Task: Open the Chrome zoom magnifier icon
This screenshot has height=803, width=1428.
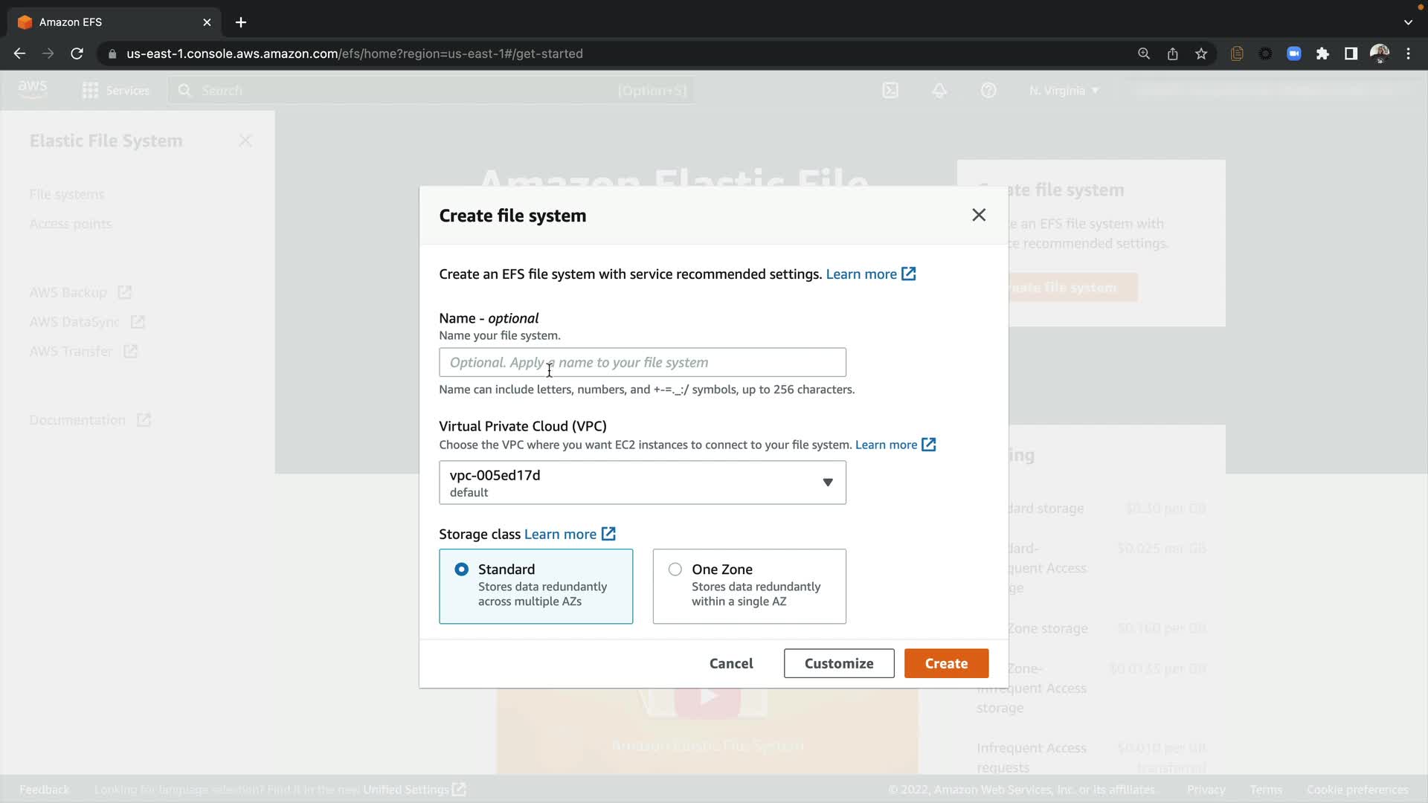Action: point(1144,54)
